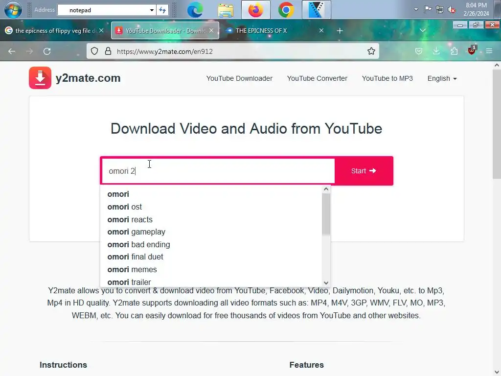Viewport: 501px width, 376px height.
Task: Select the 'omori bad ending' suggestion
Action: [211, 245]
